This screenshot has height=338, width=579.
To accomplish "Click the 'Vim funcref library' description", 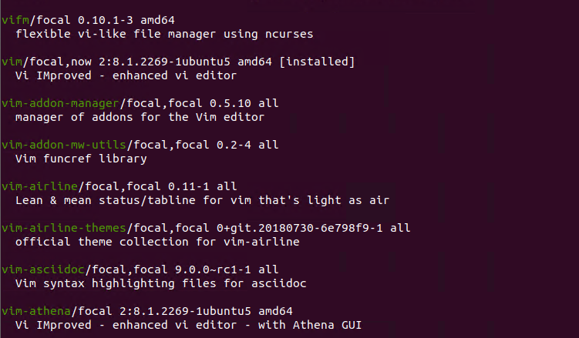I will 81,159.
